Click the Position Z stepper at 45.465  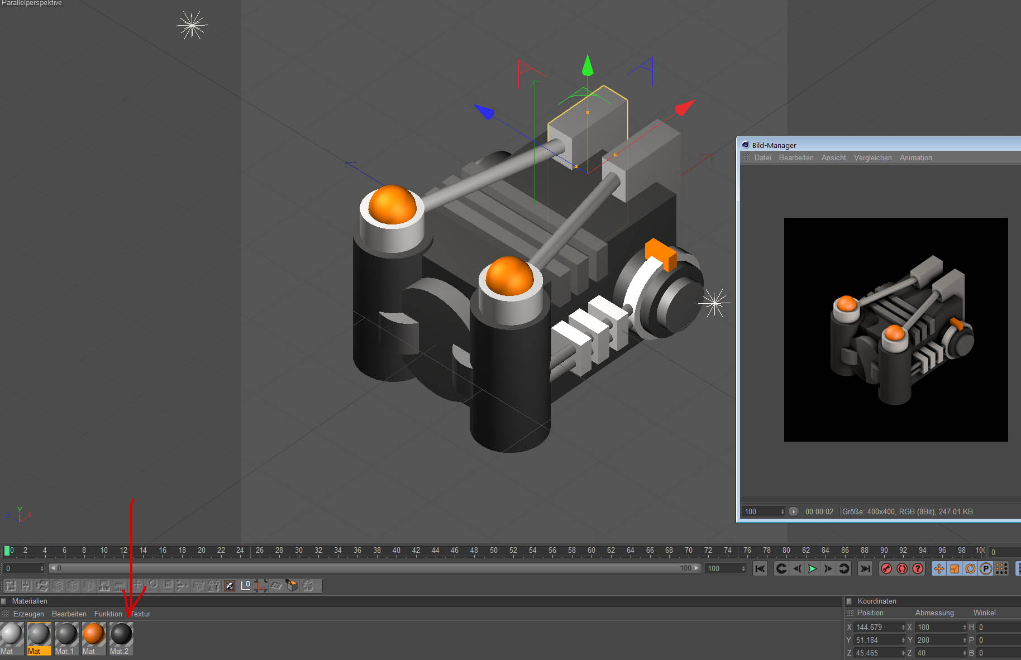tap(903, 653)
